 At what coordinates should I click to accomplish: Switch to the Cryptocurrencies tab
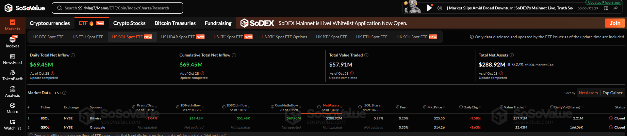(x=50, y=23)
